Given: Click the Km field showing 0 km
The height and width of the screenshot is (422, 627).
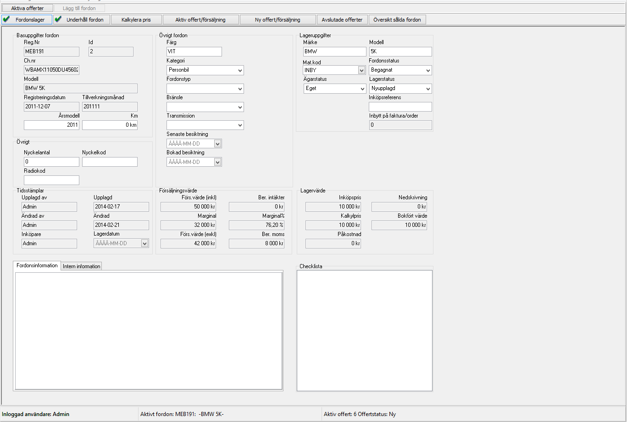Looking at the screenshot, I should click(x=110, y=125).
